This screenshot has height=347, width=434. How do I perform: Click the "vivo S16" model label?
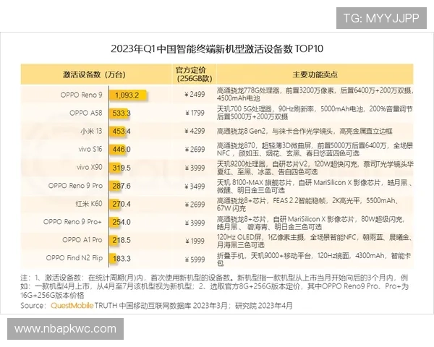(90, 149)
